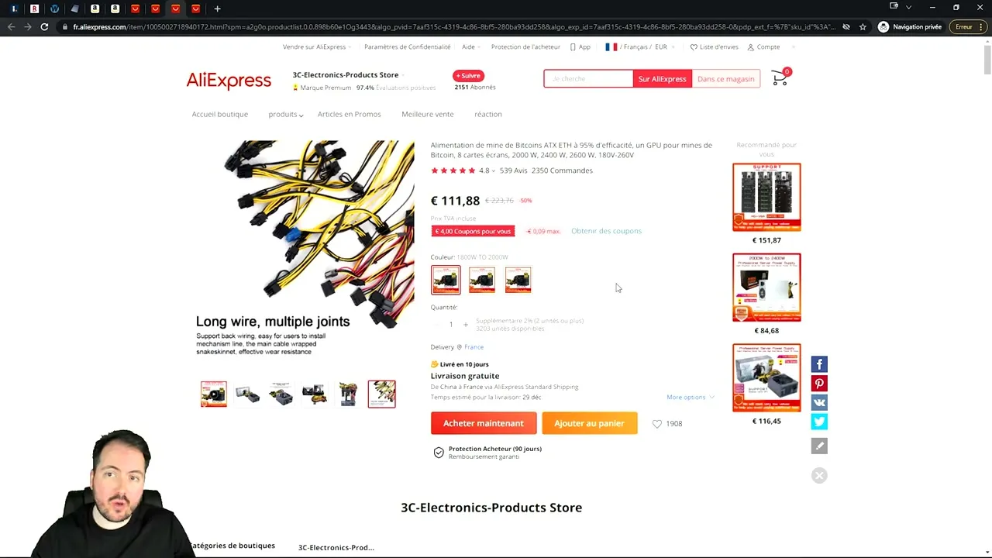992x558 pixels.
Task: Select the second color variant thumbnail
Action: pos(481,280)
